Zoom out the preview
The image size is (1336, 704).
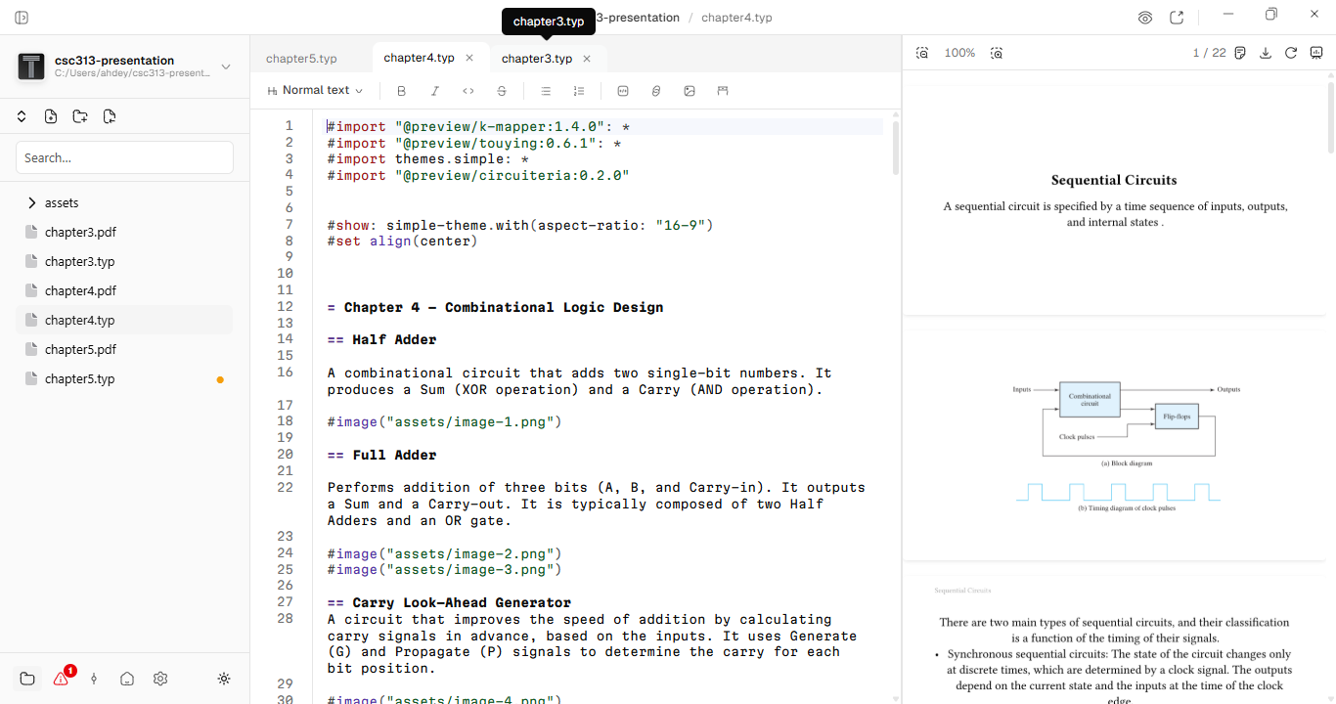(922, 53)
